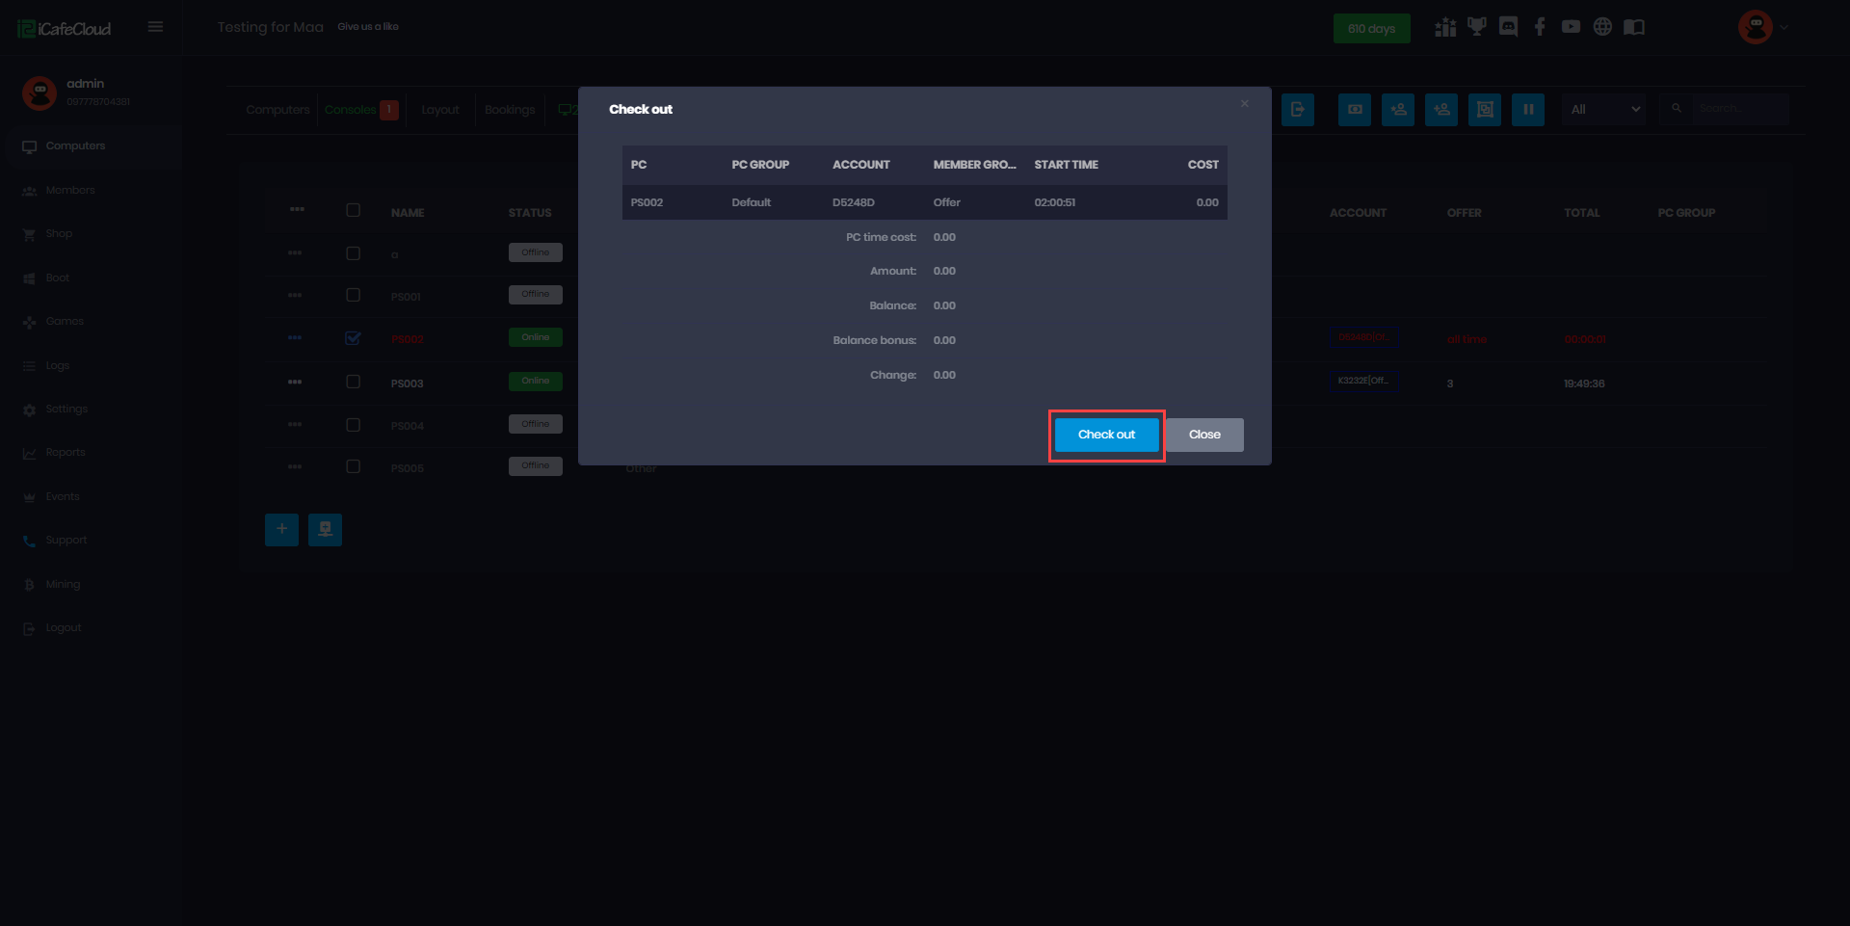The height and width of the screenshot is (926, 1850).
Task: Click the blue Check out button
Action: [1106, 435]
